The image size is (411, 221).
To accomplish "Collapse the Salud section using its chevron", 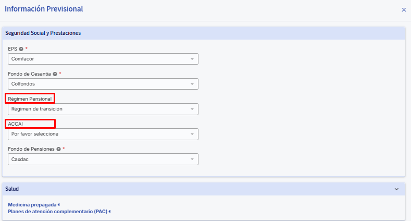I will (x=396, y=189).
